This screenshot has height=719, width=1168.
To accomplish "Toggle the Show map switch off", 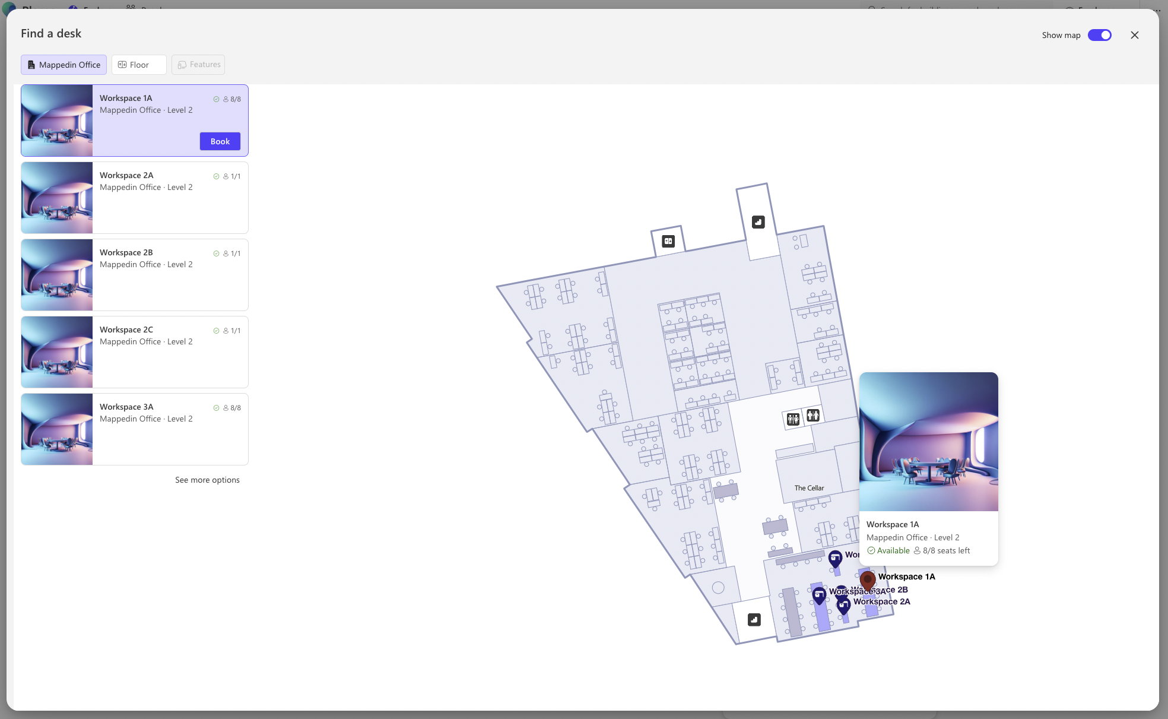I will (1099, 35).
